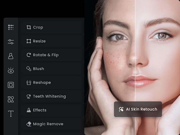Choose the Teeth Whitening entry
The height and width of the screenshot is (135, 180).
coord(53,96)
